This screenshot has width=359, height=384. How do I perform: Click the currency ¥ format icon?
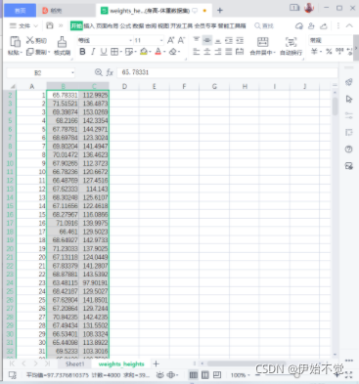pos(314,52)
